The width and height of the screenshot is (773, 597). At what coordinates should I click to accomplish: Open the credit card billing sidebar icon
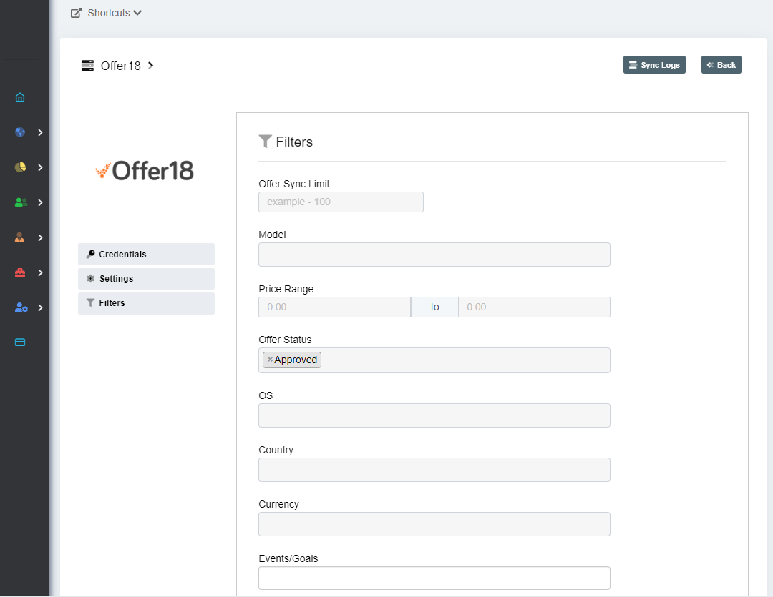point(20,342)
